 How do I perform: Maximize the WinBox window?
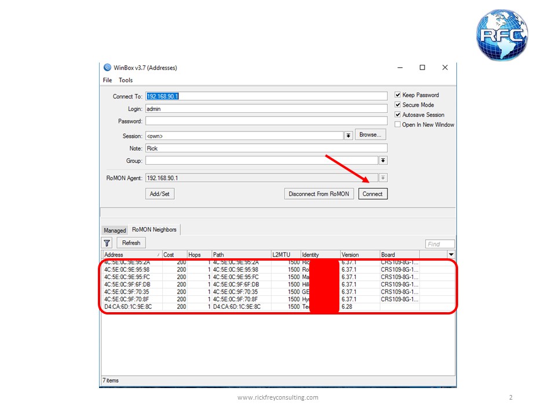(x=422, y=67)
